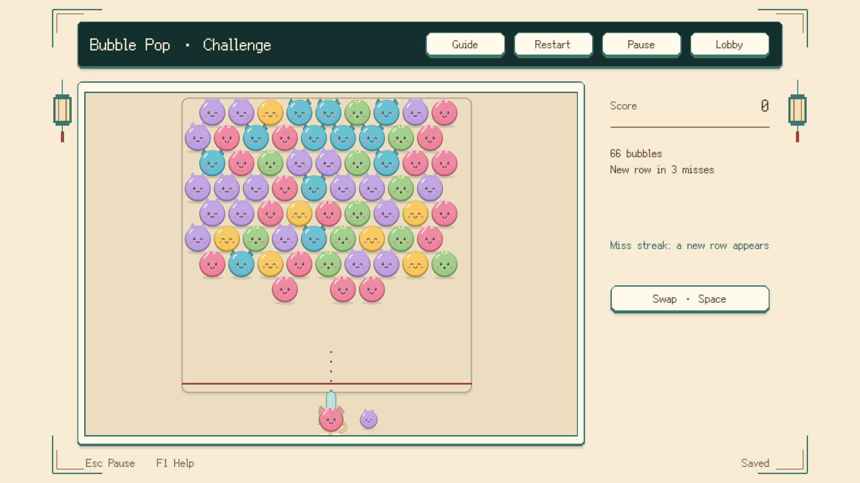Click the leftmost blue bubble in third row
This screenshot has height=483, width=860.
tap(212, 163)
